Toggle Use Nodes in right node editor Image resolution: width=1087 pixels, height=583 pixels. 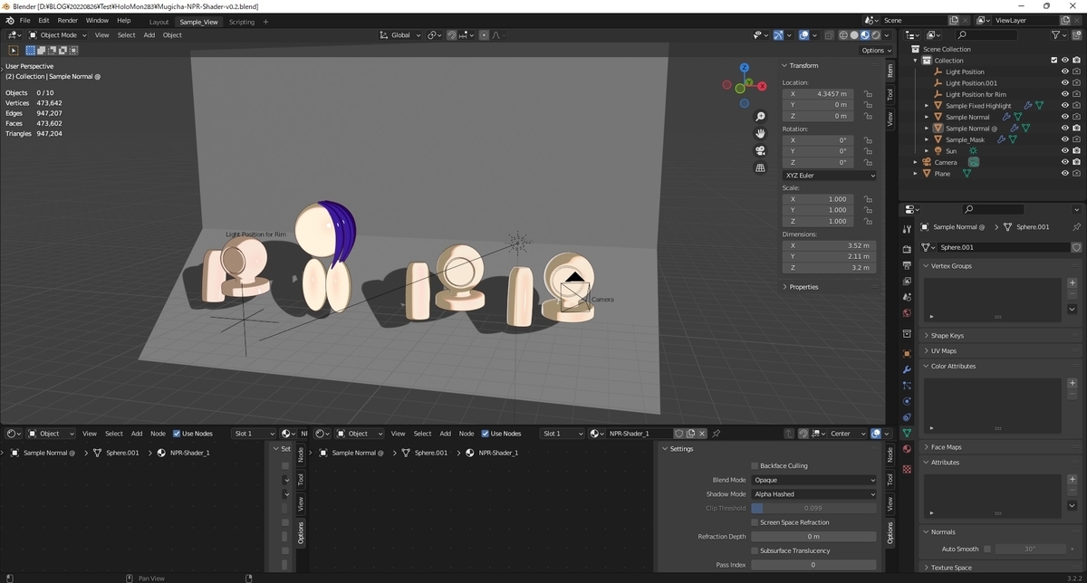(486, 434)
